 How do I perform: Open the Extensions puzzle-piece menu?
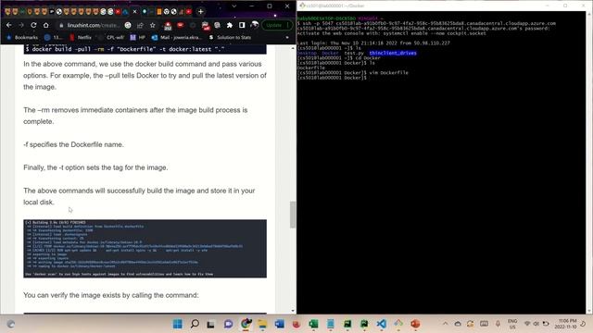(230, 25)
